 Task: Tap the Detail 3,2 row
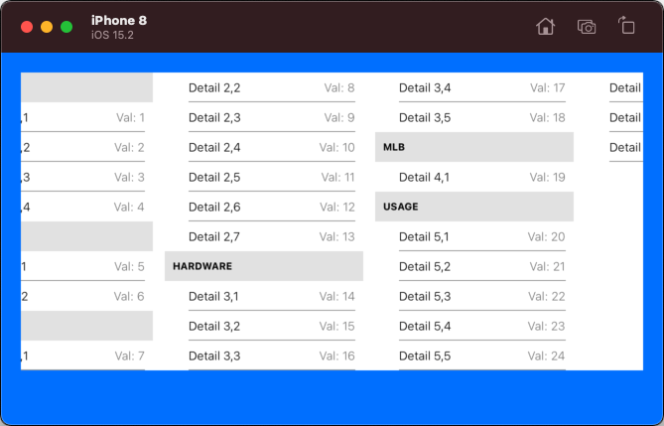[264, 326]
